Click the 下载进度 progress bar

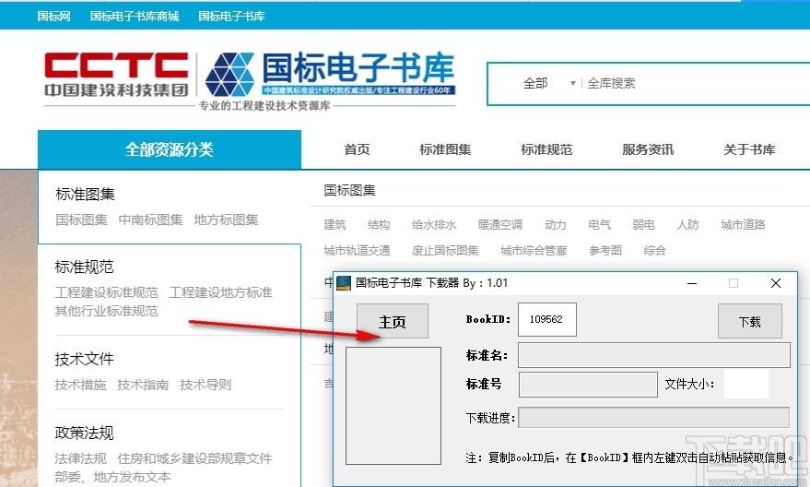[x=654, y=418]
